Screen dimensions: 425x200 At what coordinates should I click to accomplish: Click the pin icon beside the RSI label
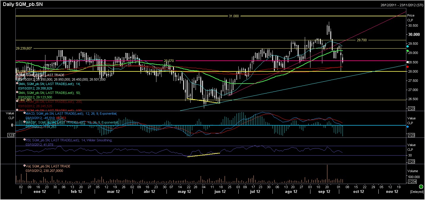pyautogui.click(x=24, y=140)
